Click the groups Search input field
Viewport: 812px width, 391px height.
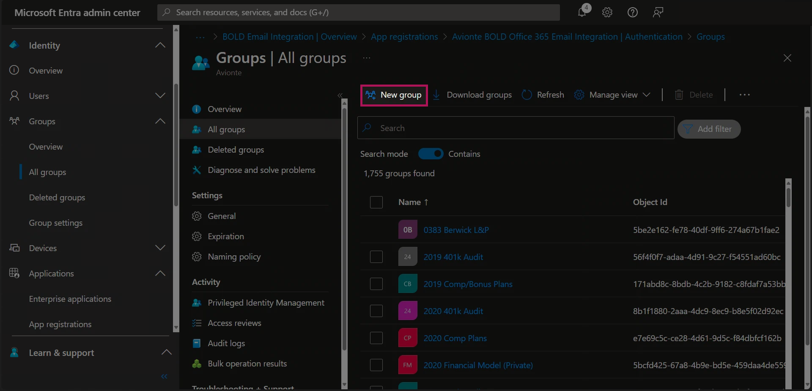516,128
